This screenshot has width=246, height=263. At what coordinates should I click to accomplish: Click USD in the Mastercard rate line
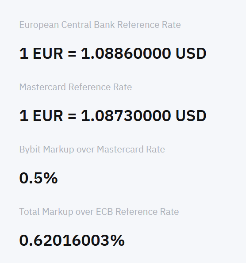coord(191,116)
